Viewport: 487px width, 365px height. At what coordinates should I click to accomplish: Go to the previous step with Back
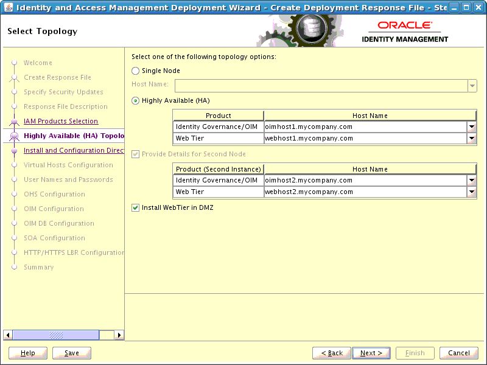point(332,353)
